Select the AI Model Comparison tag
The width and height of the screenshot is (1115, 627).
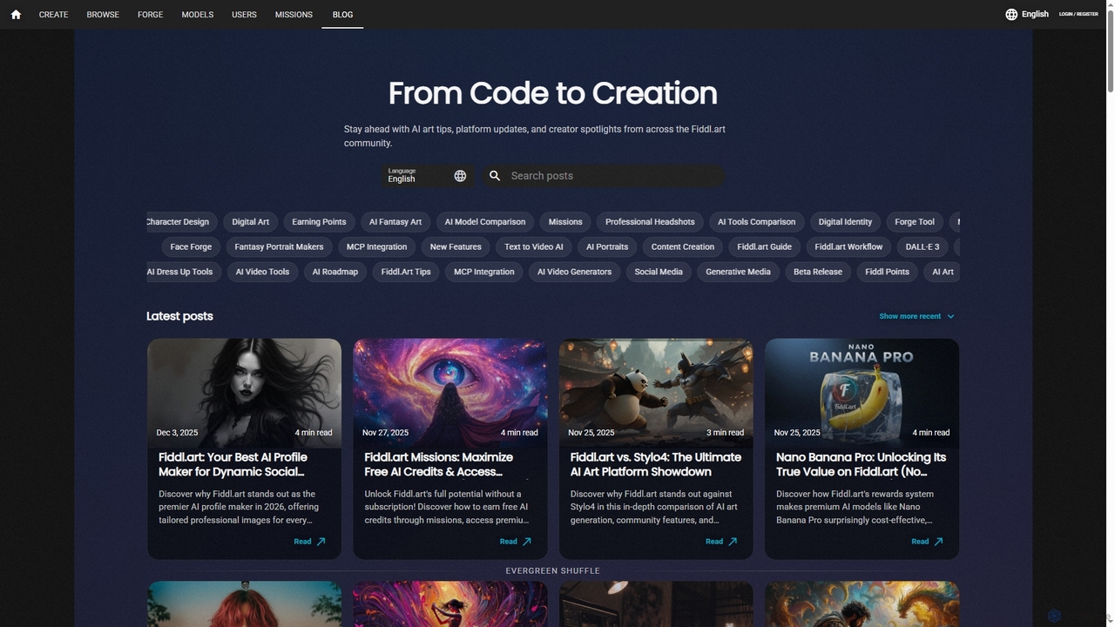[x=485, y=222]
